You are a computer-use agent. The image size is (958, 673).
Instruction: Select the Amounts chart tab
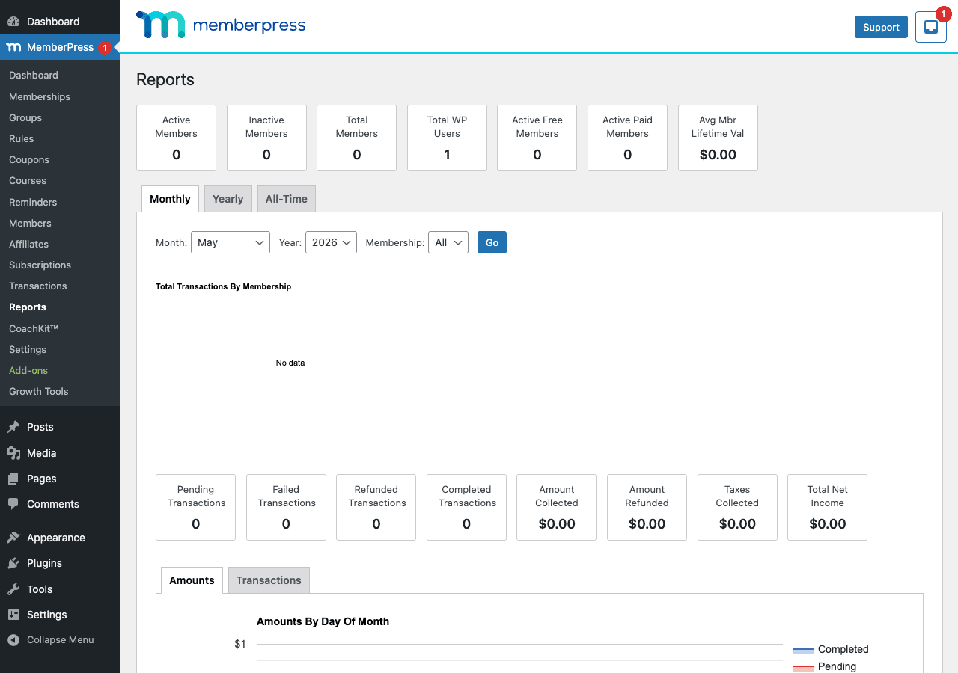pos(192,580)
